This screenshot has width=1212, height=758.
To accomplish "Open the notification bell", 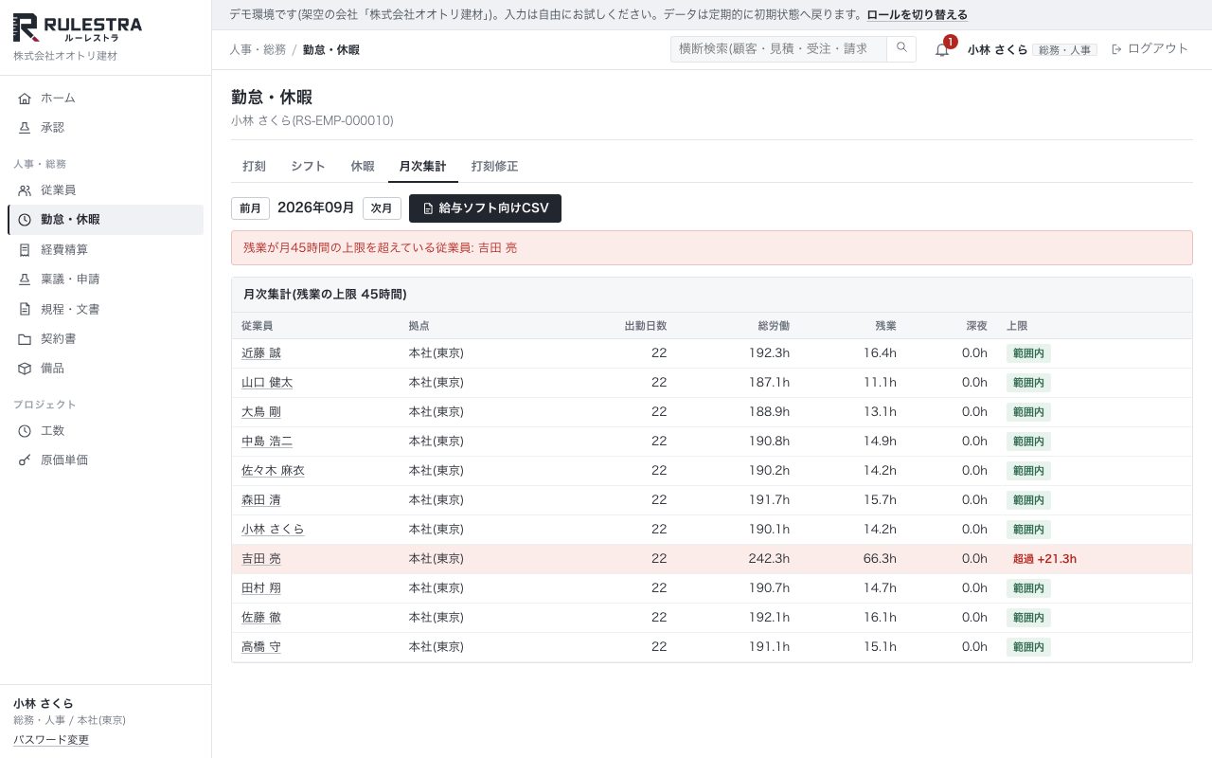I will point(942,49).
